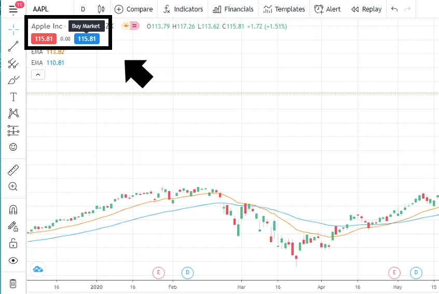Screen dimensions: 439x294
Task: Open the hamburger main menu
Action: (13, 9)
